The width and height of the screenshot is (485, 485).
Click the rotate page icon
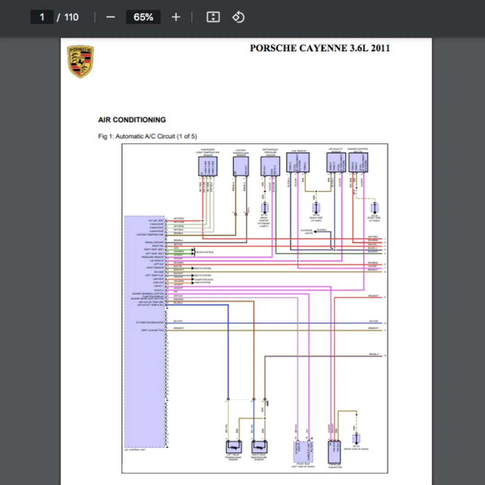238,17
